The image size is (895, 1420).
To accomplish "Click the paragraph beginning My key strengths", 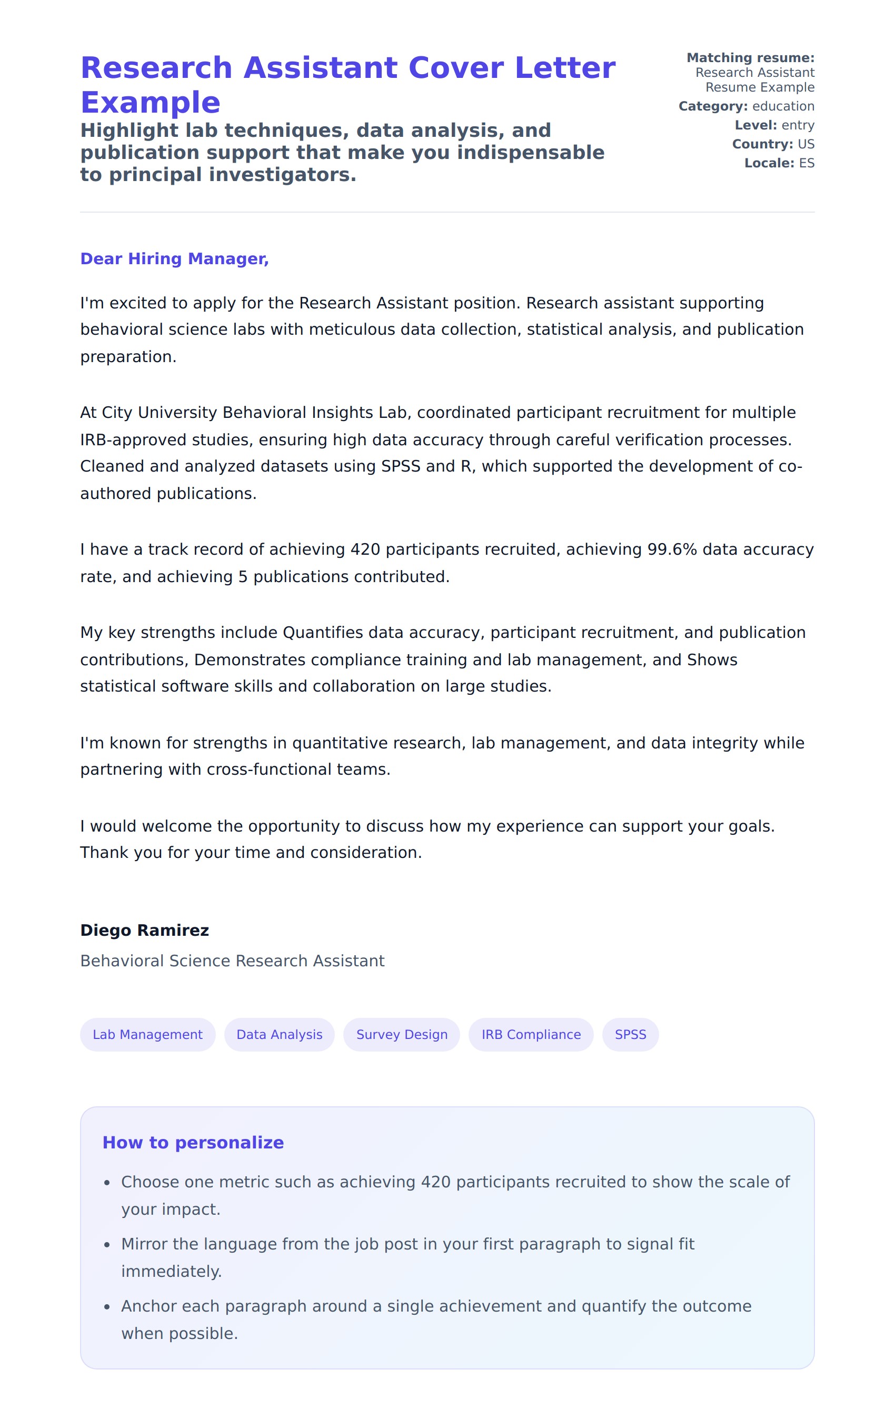I will pos(442,659).
